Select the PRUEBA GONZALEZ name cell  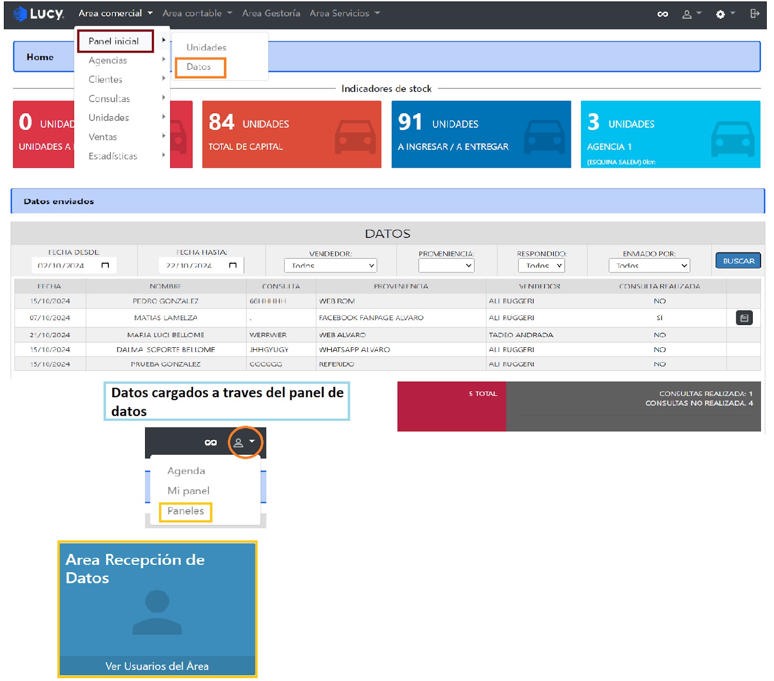(x=166, y=364)
